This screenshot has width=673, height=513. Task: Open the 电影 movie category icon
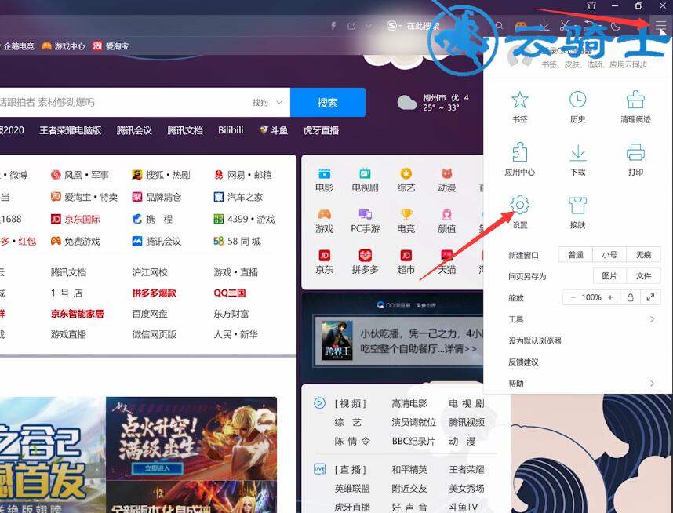[x=324, y=173]
